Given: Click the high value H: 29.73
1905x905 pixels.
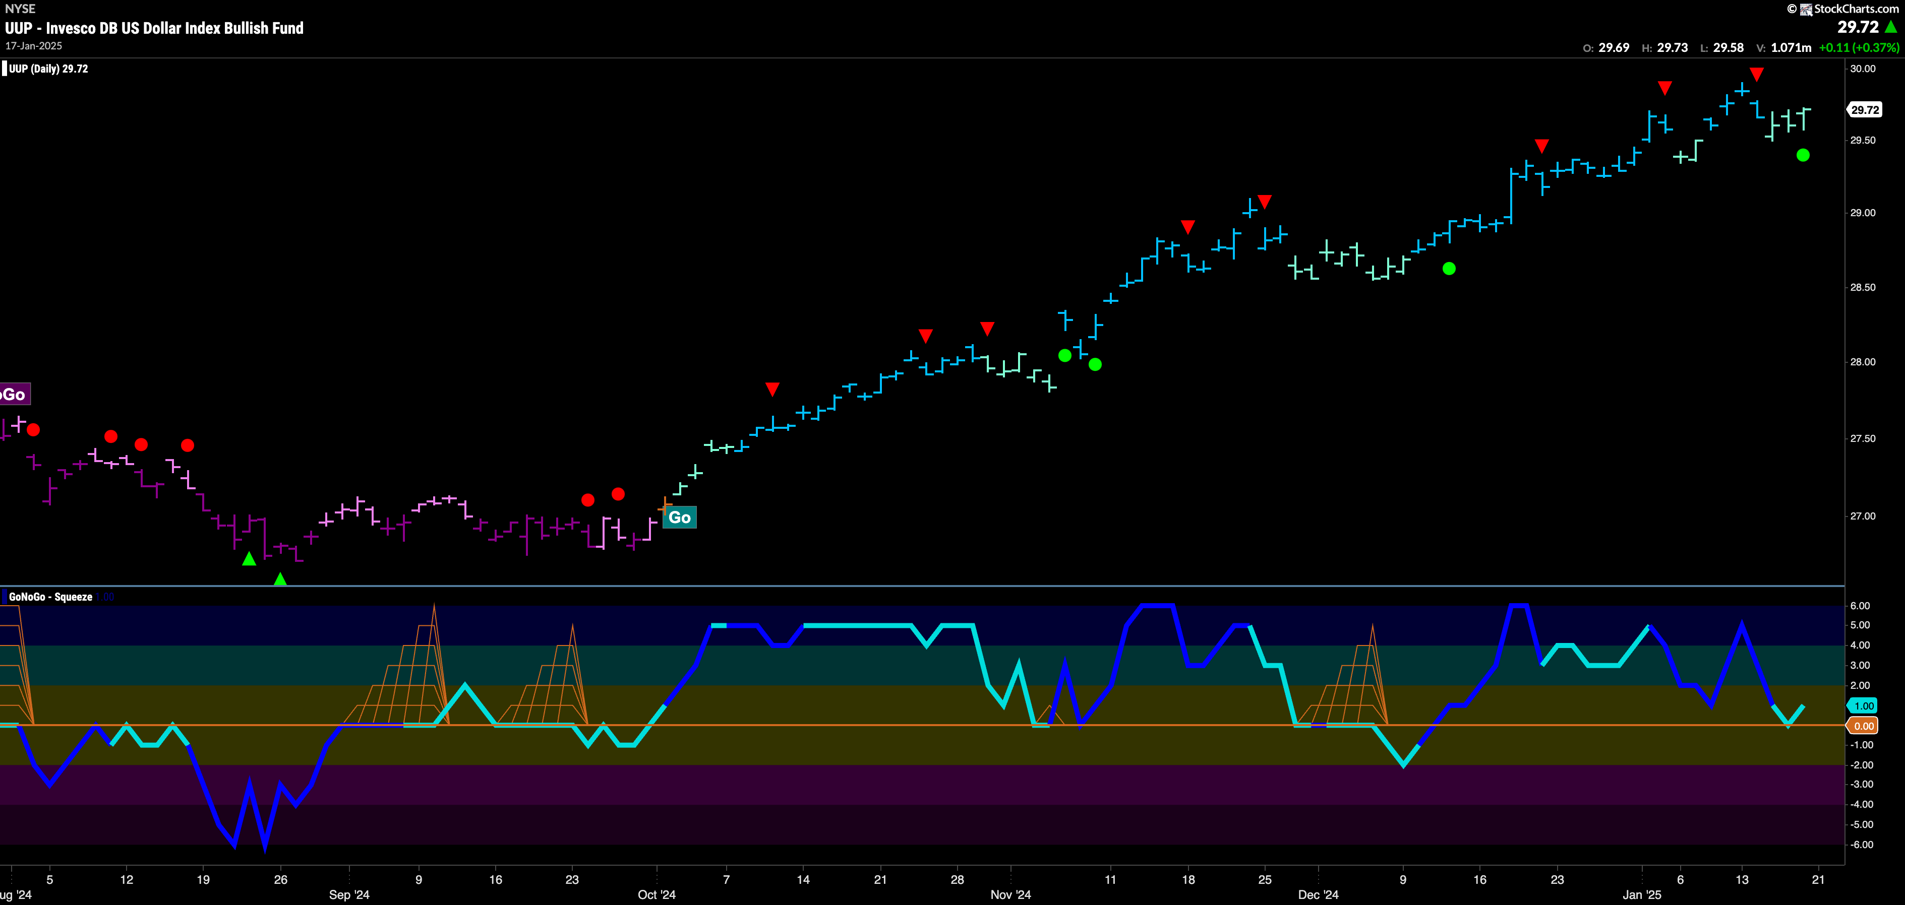Looking at the screenshot, I should 1664,48.
